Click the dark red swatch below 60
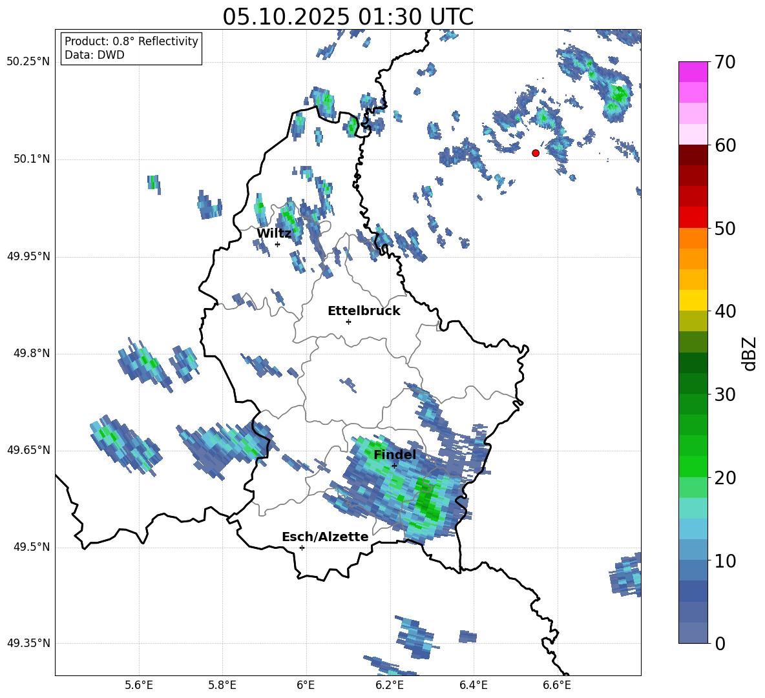 693,155
